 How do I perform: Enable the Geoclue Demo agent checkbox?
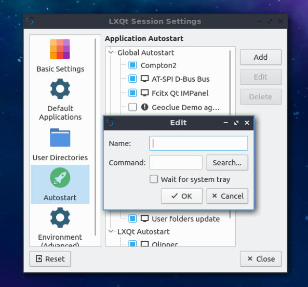coord(132,107)
